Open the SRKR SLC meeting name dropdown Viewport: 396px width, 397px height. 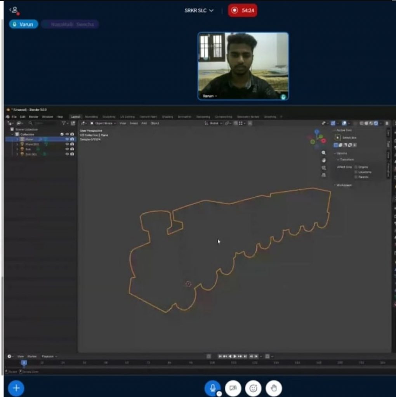(x=199, y=10)
